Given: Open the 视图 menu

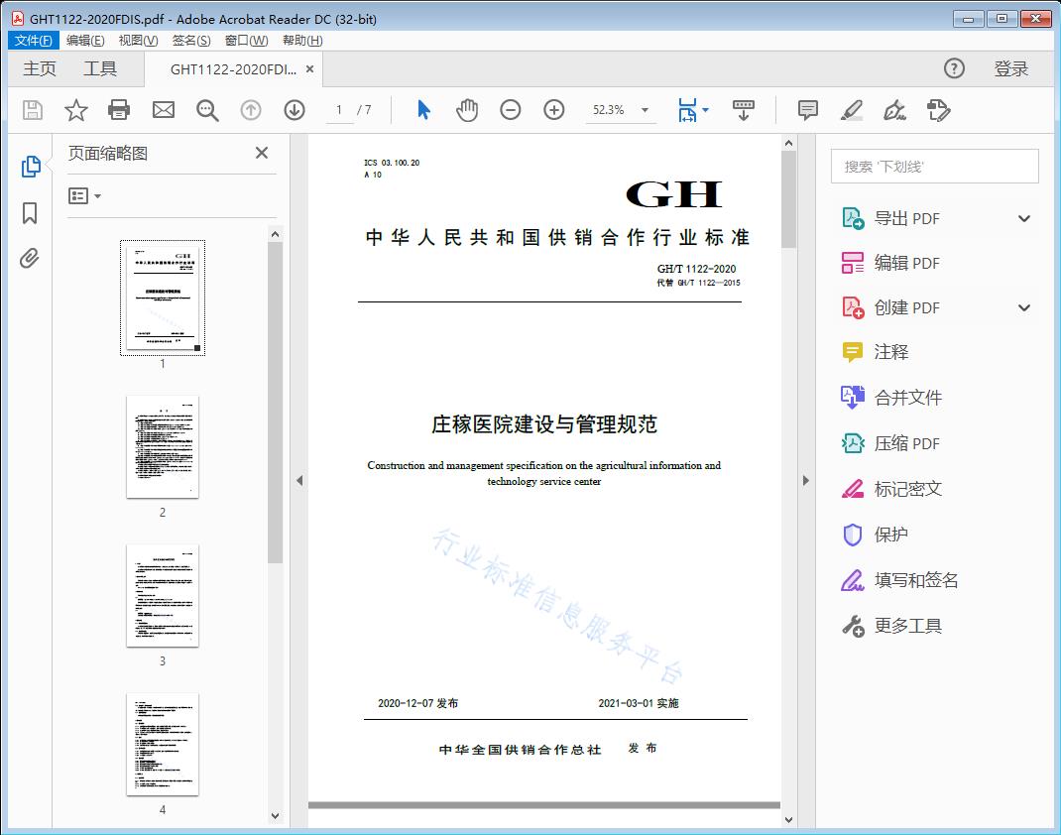Looking at the screenshot, I should click(x=136, y=40).
